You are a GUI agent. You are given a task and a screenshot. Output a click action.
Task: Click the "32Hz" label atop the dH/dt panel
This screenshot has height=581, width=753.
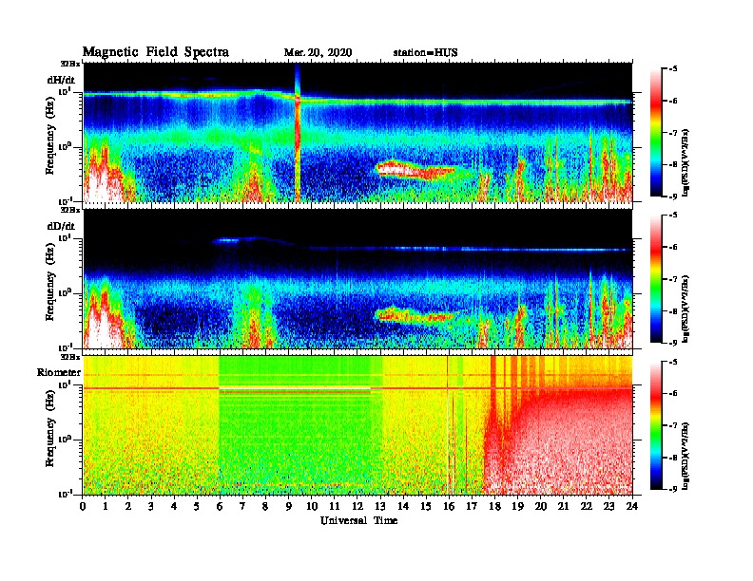point(70,64)
